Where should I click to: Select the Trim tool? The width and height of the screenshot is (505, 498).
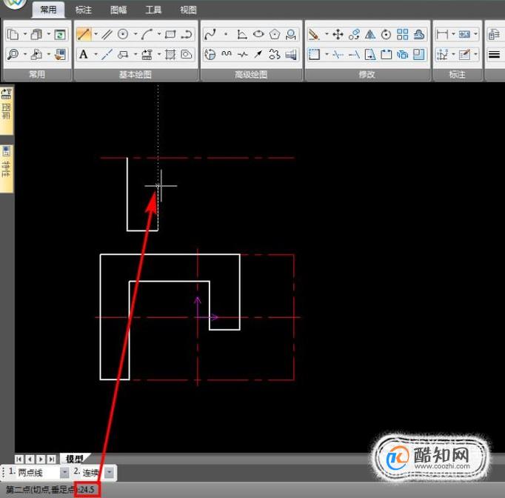(338, 54)
